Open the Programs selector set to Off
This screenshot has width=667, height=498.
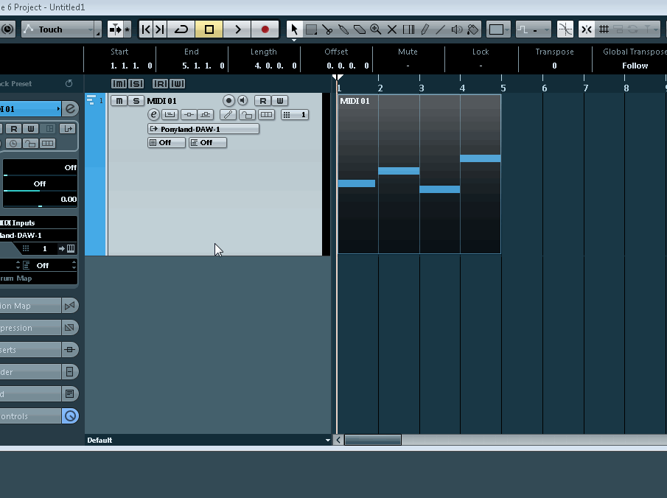pyautogui.click(x=167, y=142)
